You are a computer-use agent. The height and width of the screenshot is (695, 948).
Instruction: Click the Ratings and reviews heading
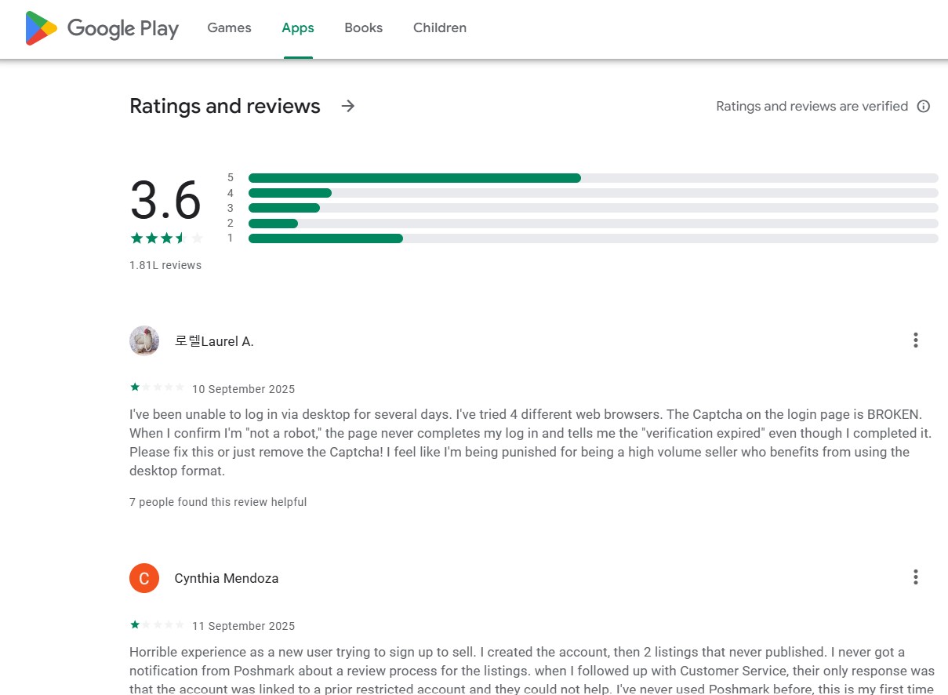(x=225, y=106)
